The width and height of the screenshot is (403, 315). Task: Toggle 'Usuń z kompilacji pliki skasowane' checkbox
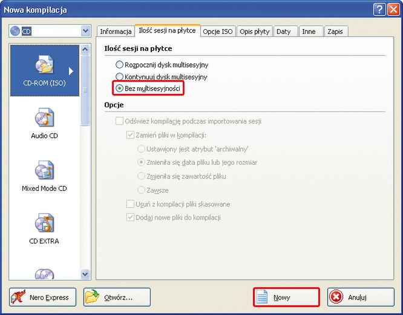coord(130,204)
